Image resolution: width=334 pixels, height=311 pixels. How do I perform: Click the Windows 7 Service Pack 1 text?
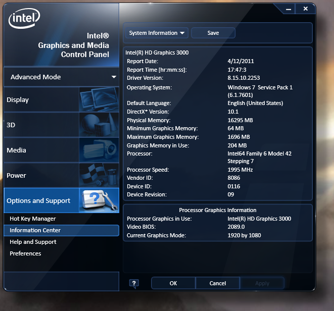point(260,87)
